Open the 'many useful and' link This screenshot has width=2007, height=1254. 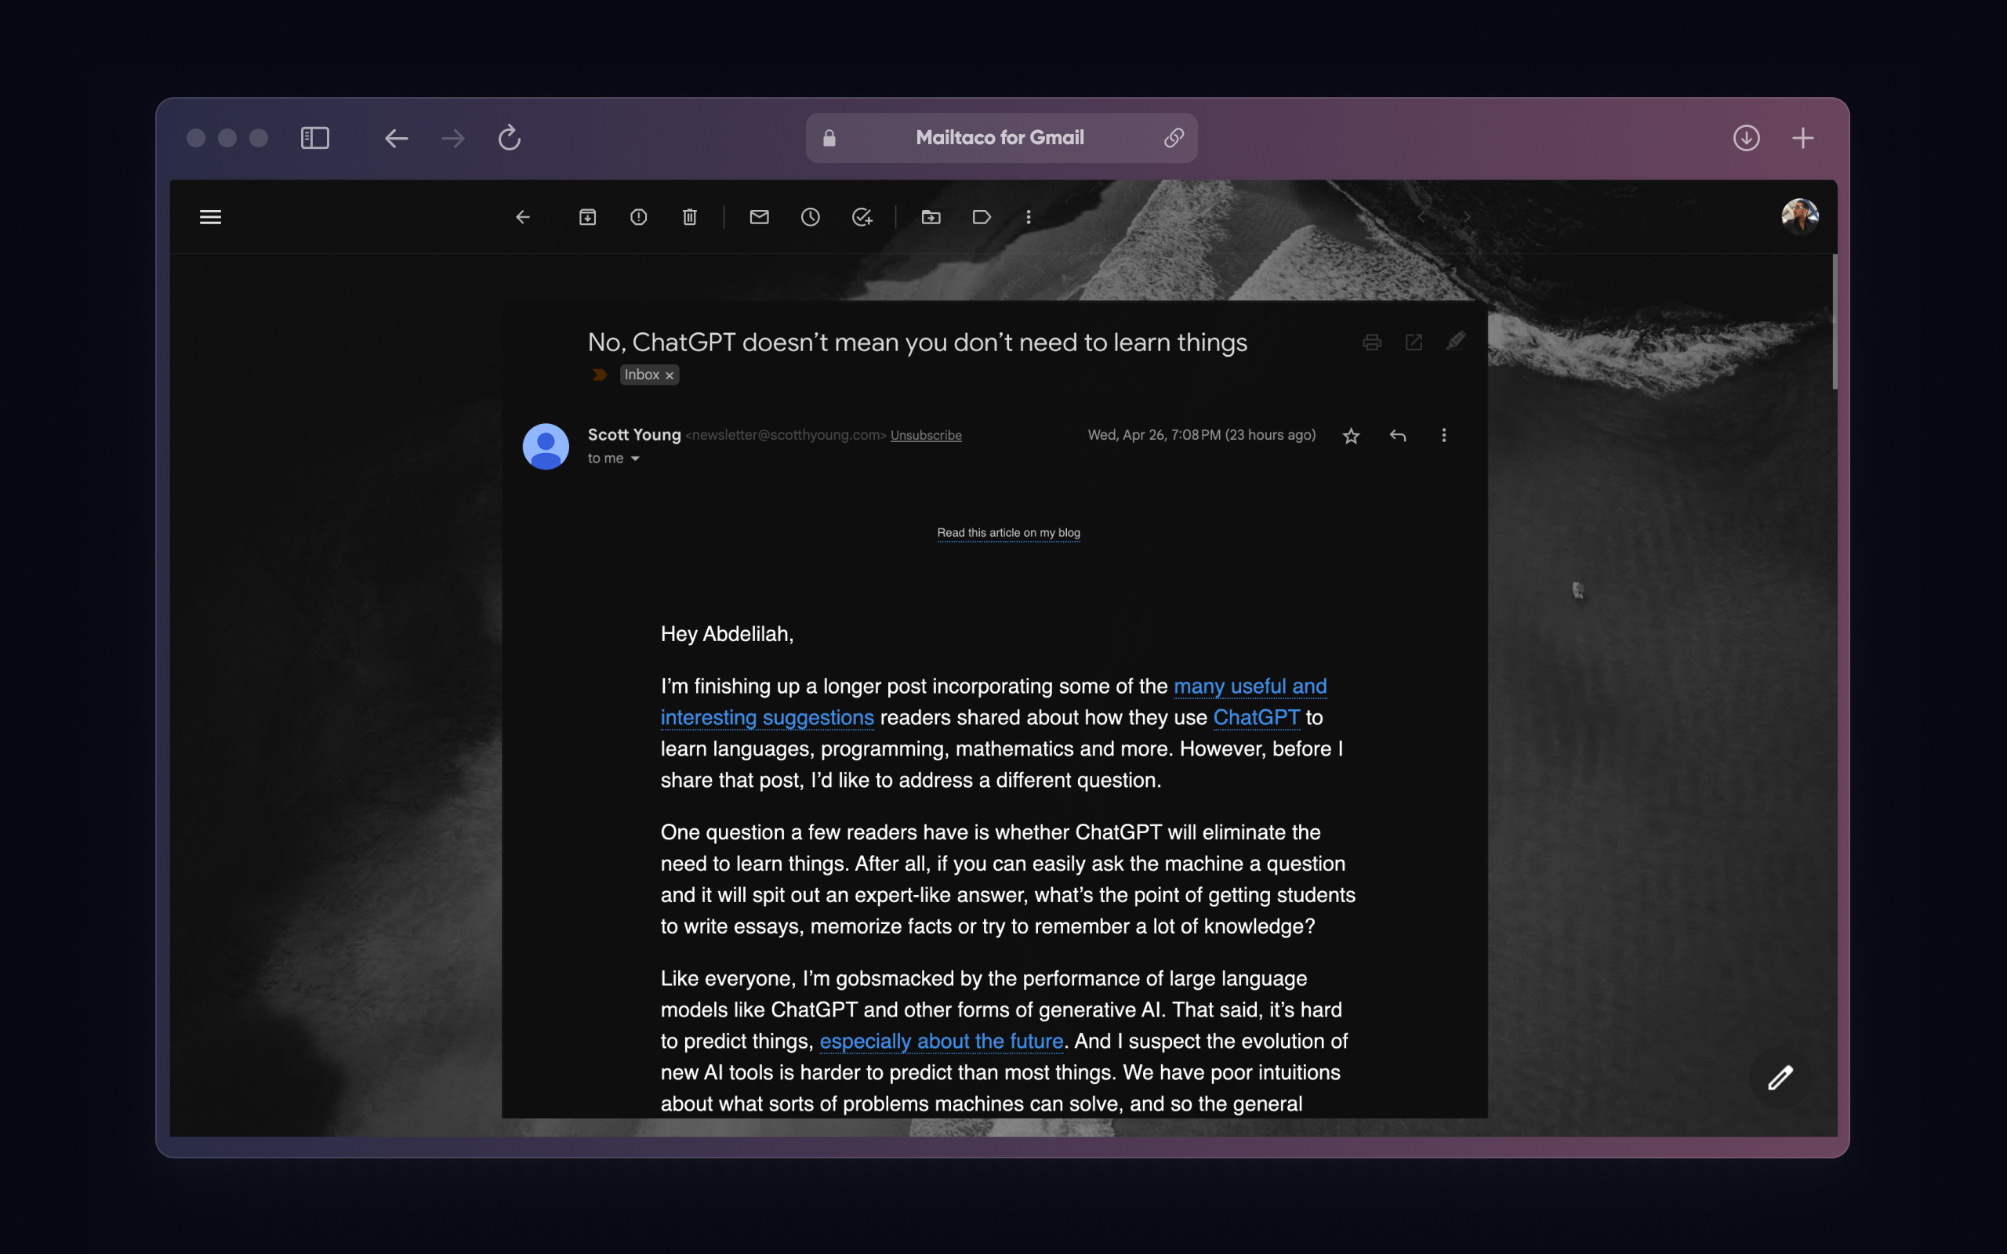click(x=1250, y=687)
